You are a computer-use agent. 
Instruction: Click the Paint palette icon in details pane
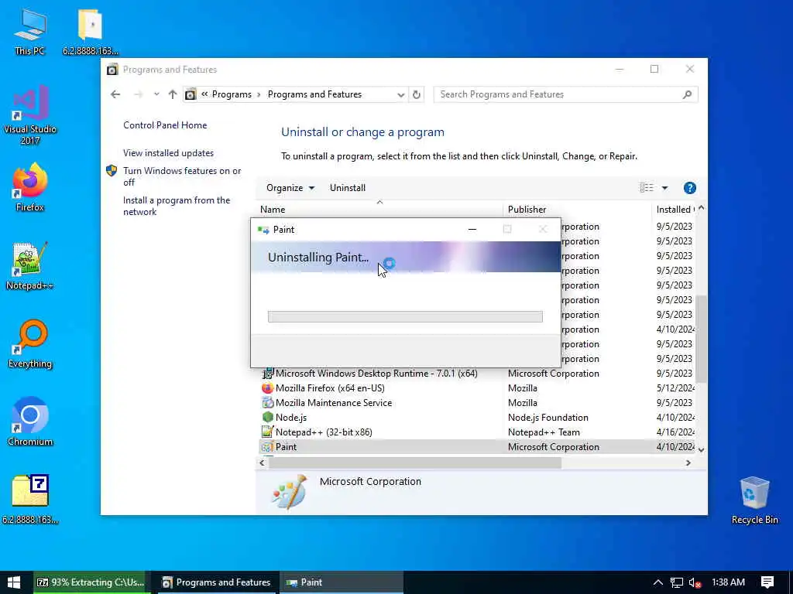coord(290,492)
